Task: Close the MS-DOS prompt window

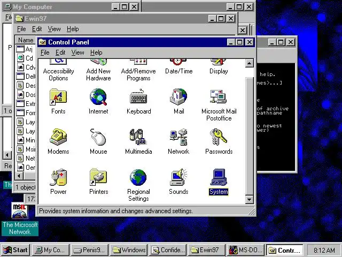Action: coord(290,42)
